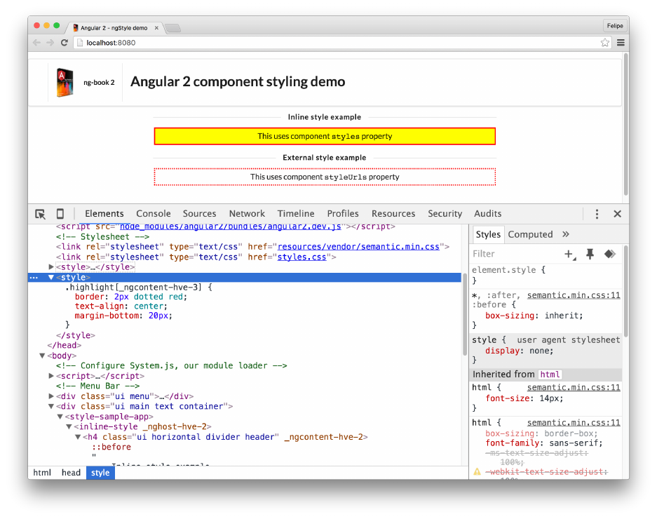Select style in the breadcrumb bar
This screenshot has height=519, width=657.
point(100,473)
